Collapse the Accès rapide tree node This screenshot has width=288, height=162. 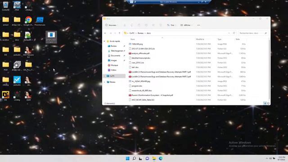coord(104,41)
